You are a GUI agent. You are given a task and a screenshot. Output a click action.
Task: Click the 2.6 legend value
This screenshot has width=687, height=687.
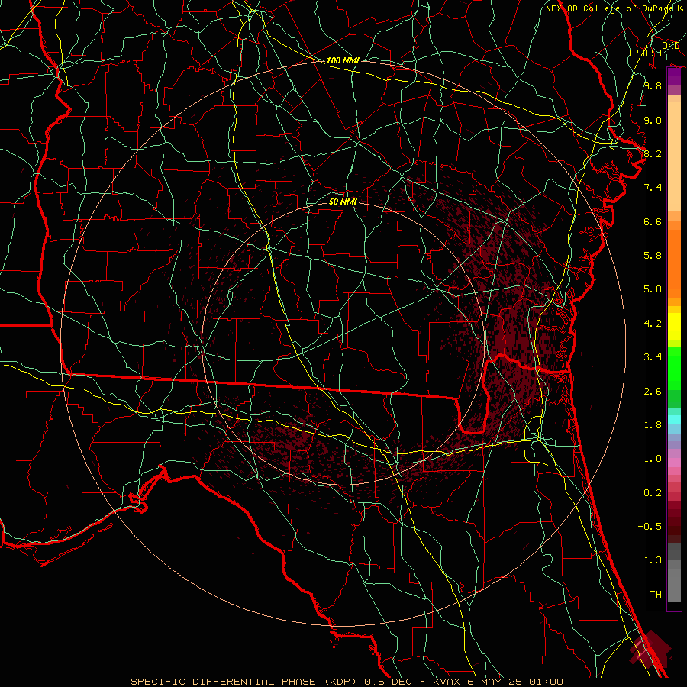point(653,392)
